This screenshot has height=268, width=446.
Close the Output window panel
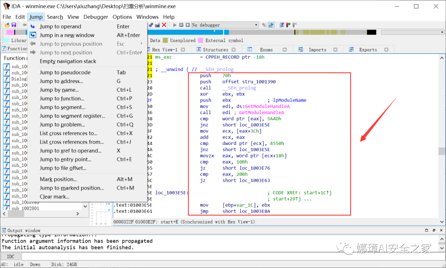[441, 230]
